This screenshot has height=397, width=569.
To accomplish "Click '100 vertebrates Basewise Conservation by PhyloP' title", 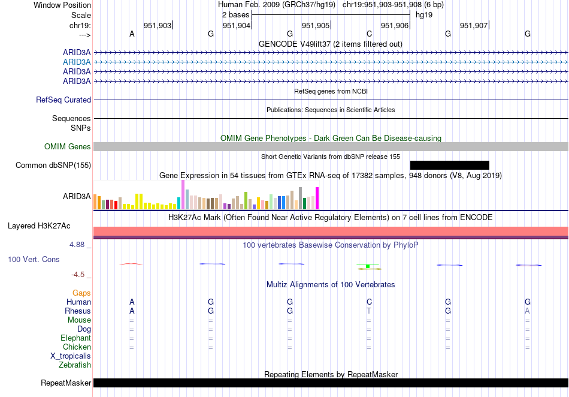I will coord(331,245).
